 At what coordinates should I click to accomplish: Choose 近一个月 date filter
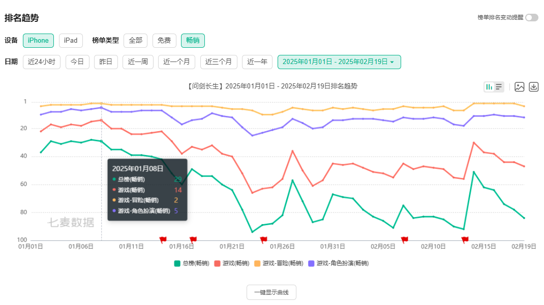(x=176, y=62)
